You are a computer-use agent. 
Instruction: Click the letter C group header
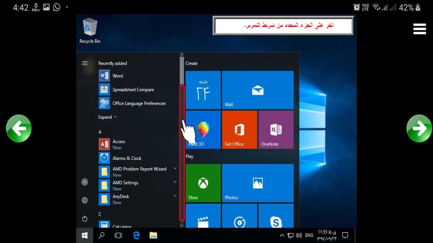[100, 214]
